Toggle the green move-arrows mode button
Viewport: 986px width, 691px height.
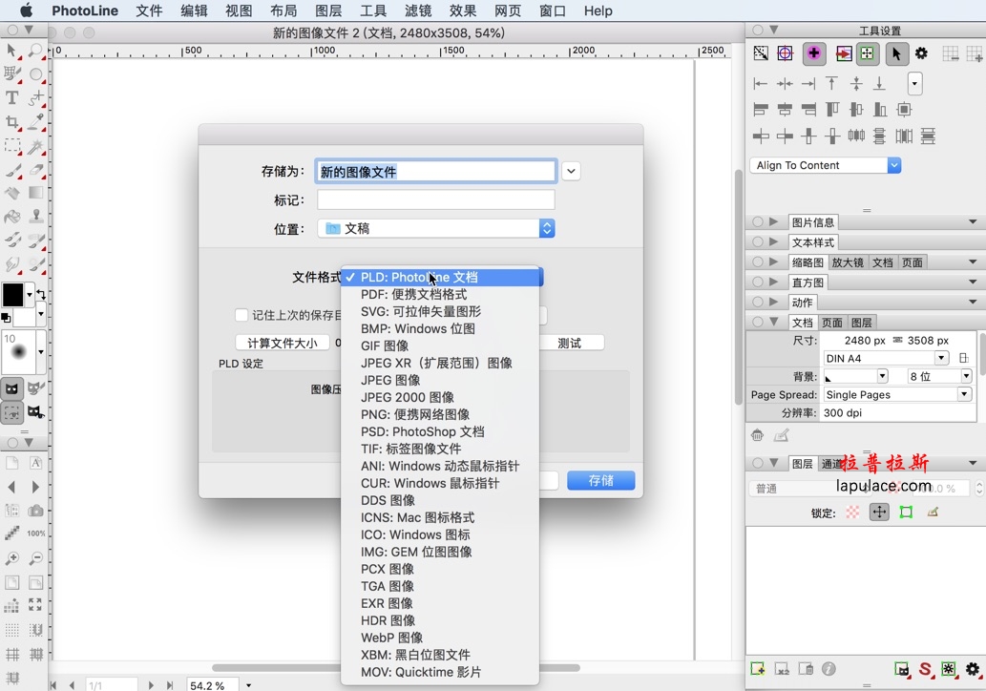(x=867, y=53)
